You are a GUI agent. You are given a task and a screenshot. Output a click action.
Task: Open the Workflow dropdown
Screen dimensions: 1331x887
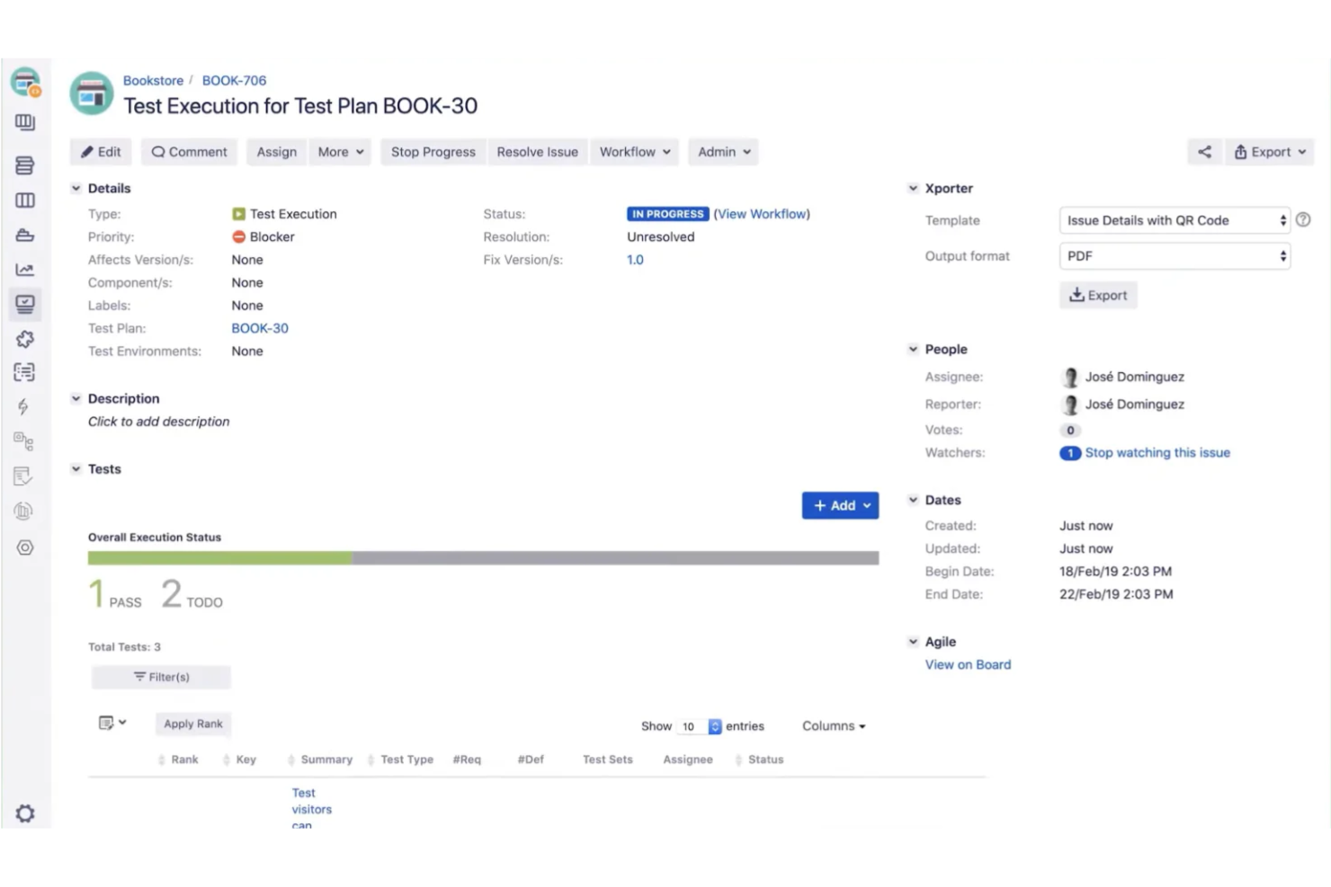tap(634, 152)
